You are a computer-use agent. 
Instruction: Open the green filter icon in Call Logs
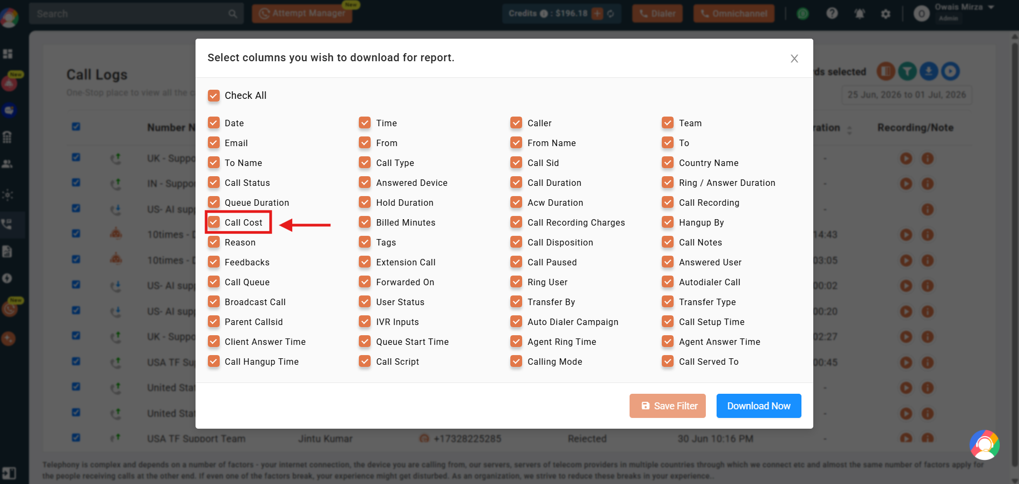pyautogui.click(x=907, y=71)
